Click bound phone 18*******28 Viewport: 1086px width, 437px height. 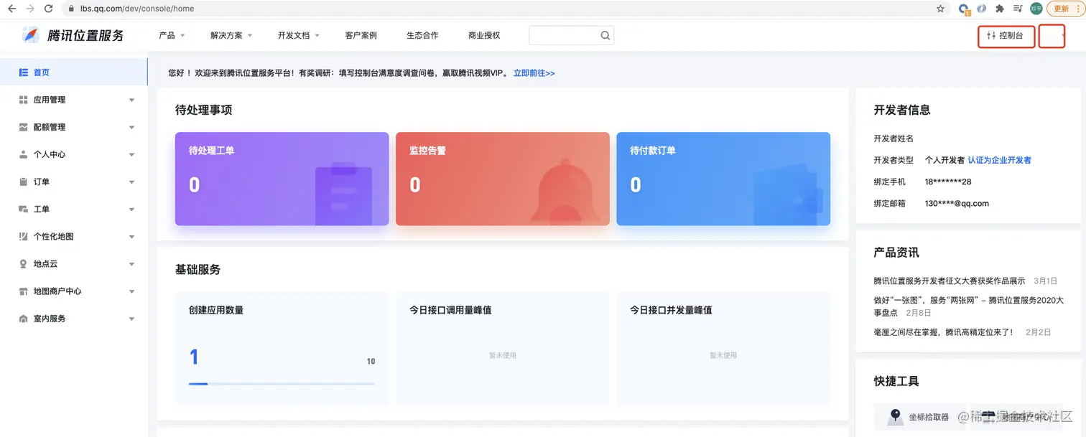pyautogui.click(x=948, y=182)
